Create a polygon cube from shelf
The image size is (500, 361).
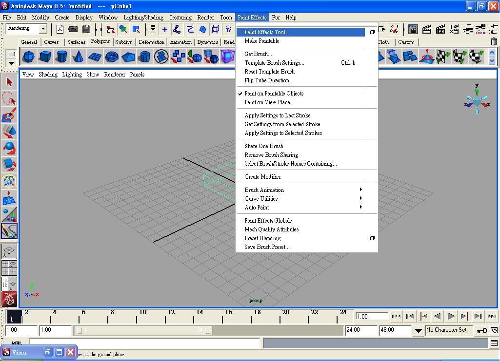[45, 57]
